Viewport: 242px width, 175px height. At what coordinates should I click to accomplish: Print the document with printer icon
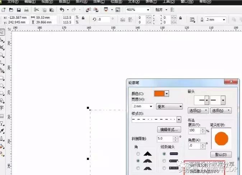pyautogui.click(x=27, y=10)
